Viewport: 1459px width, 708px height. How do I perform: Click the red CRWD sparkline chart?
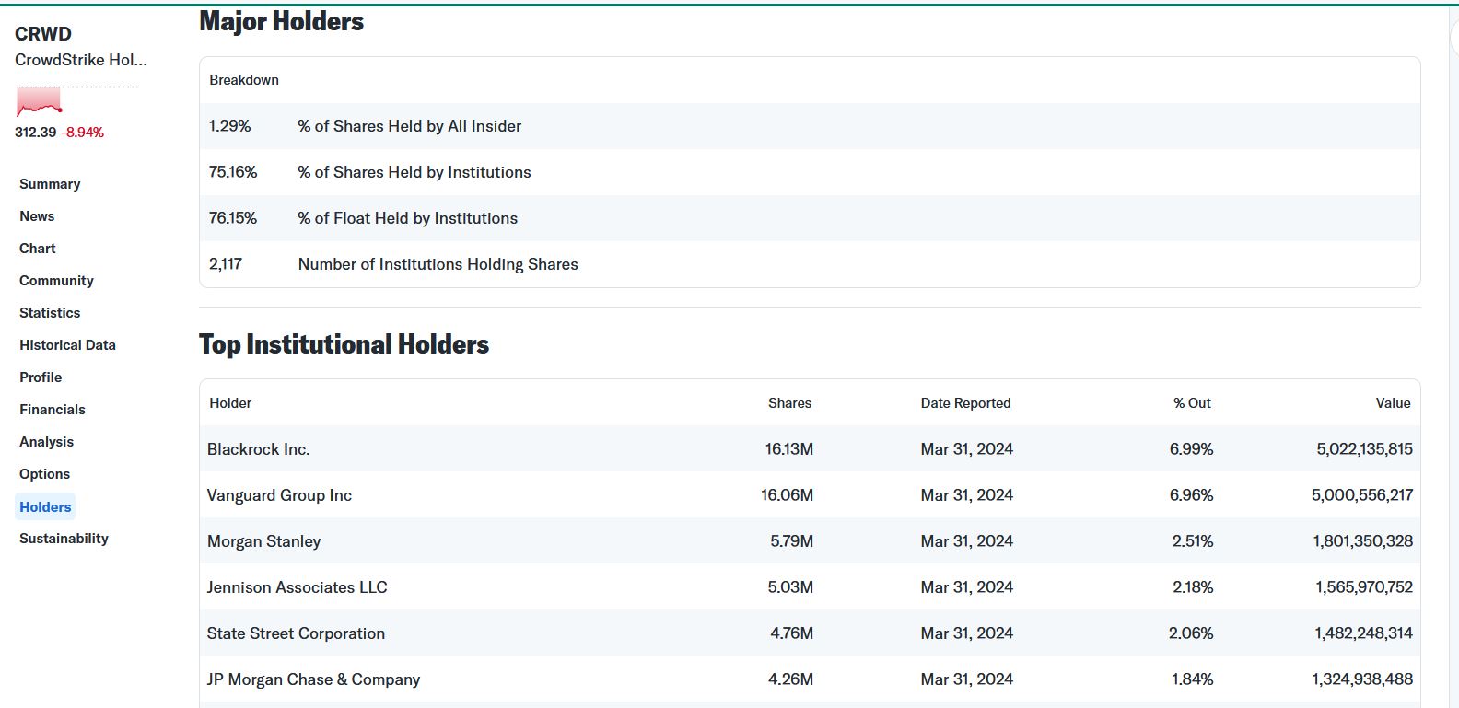(x=39, y=101)
